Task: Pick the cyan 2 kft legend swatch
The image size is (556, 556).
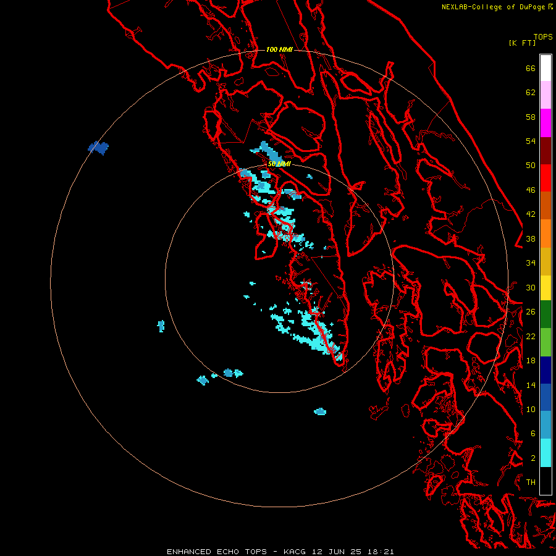Action: 545,453
